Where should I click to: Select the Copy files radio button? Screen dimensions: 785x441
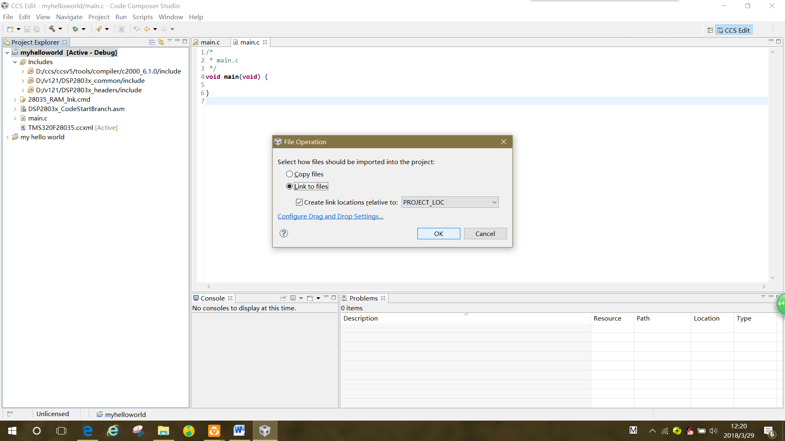289,174
